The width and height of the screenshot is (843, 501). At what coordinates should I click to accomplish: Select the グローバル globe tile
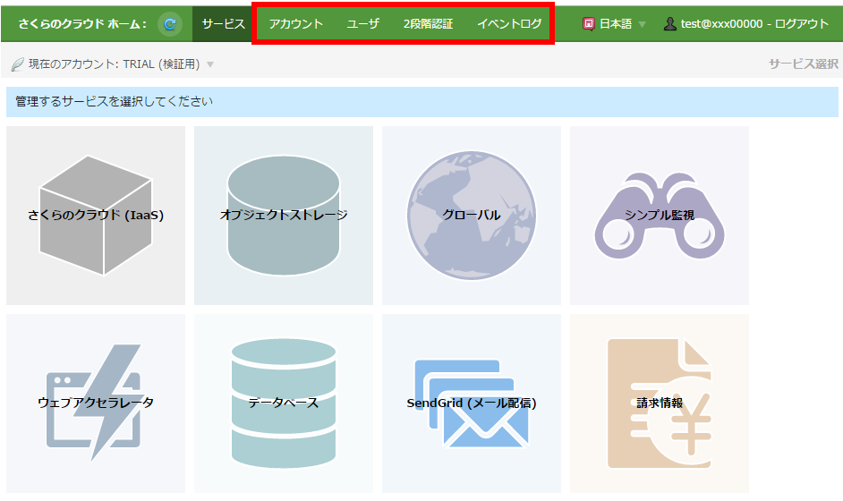tap(472, 216)
